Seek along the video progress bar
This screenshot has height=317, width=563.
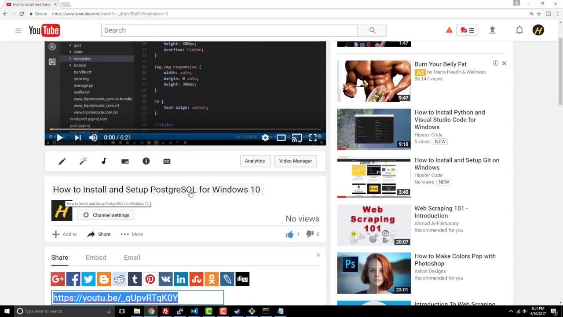pyautogui.click(x=185, y=129)
